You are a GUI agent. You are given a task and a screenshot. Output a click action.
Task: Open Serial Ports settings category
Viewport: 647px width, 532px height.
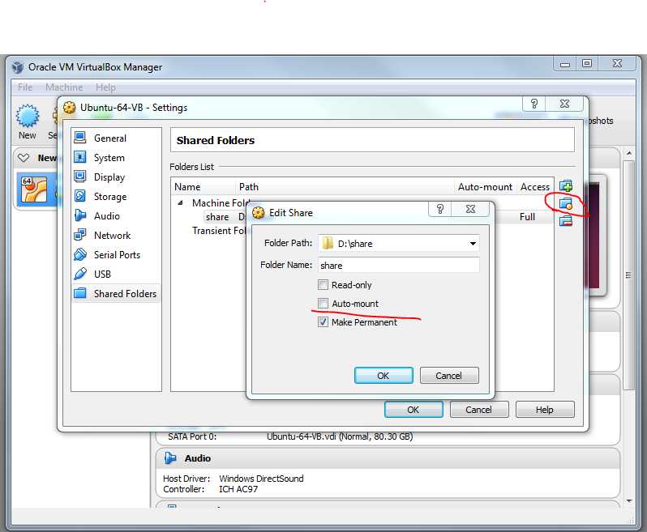(116, 254)
